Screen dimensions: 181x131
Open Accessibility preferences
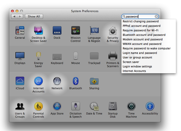pos(150,108)
